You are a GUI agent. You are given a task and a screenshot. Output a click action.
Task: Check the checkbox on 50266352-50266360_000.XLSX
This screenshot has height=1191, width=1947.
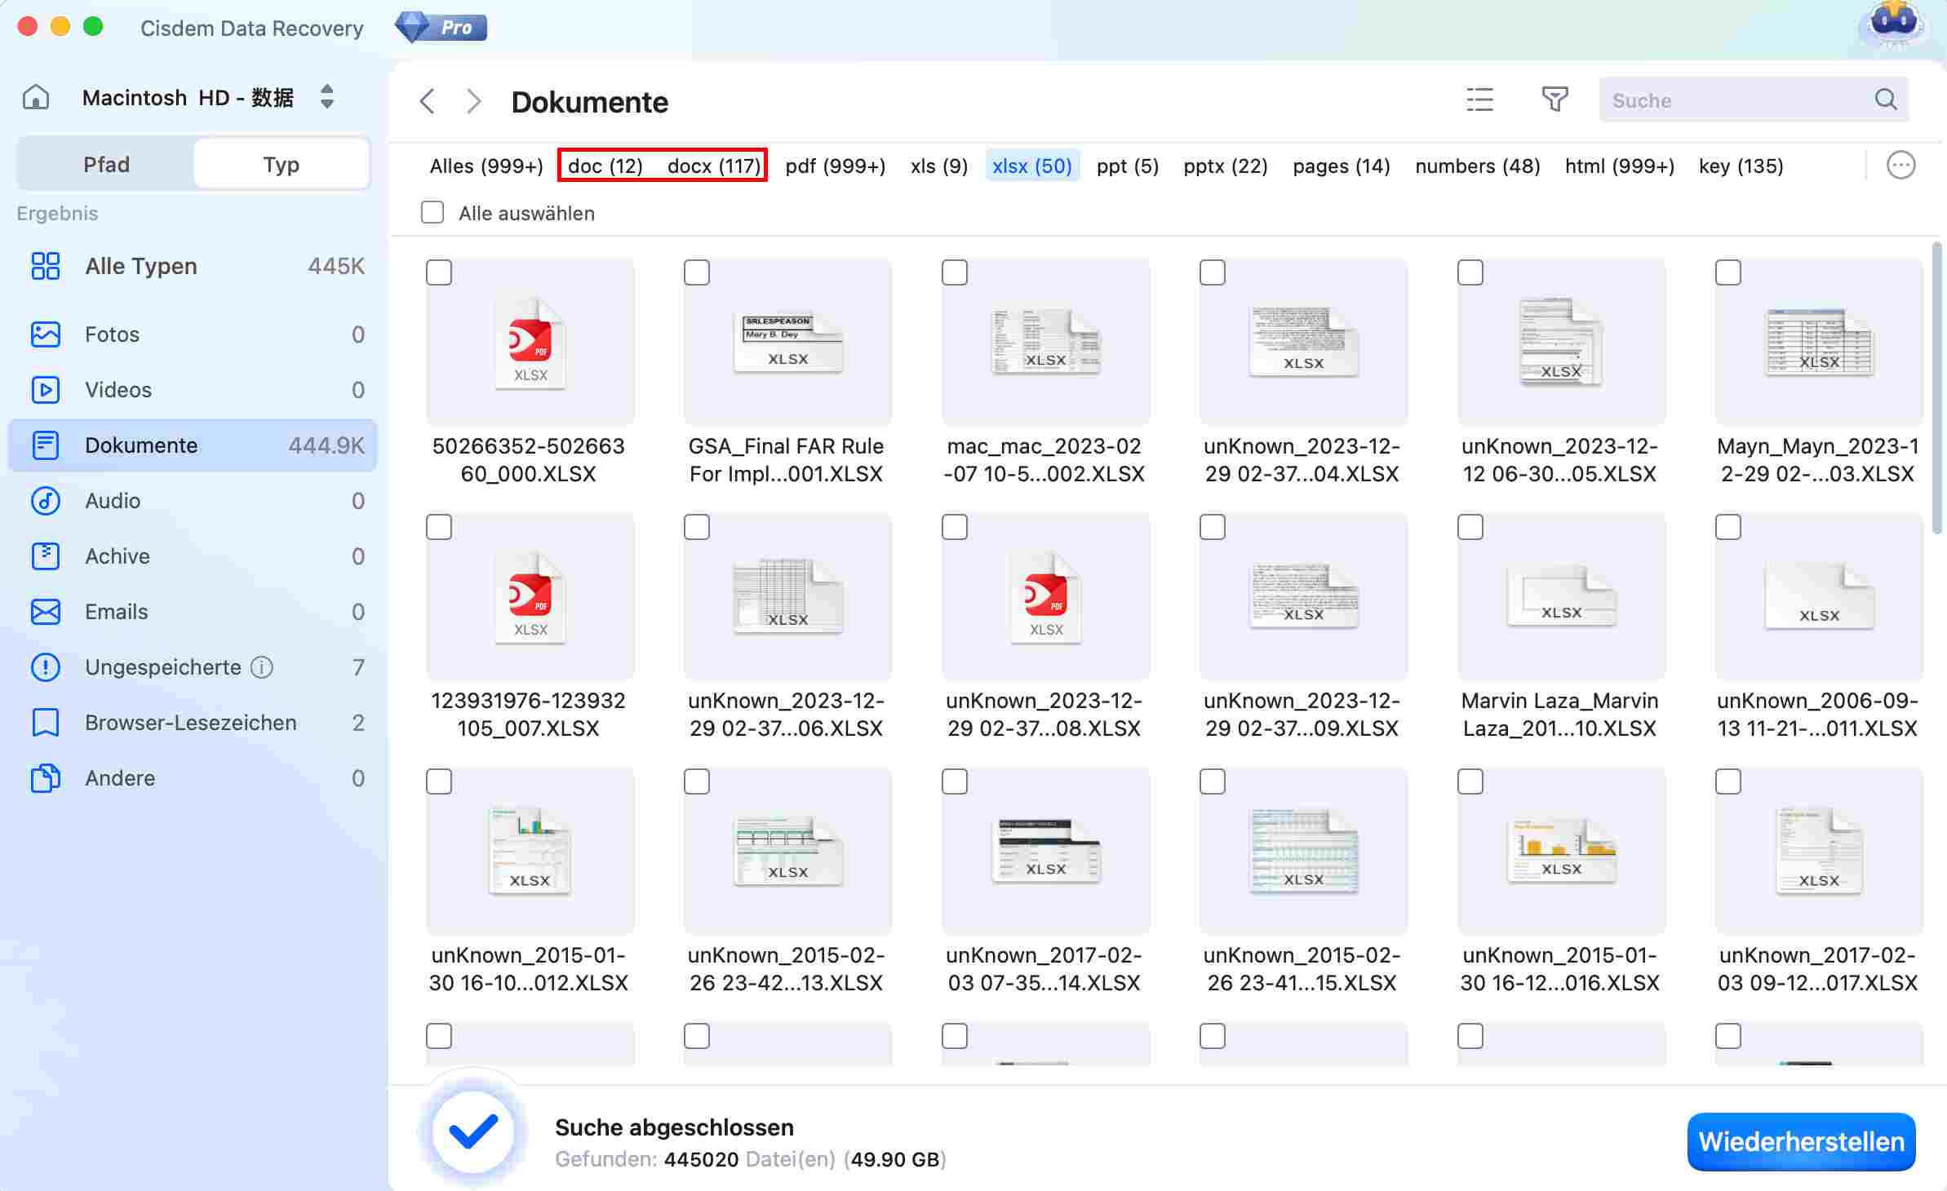pyautogui.click(x=439, y=272)
